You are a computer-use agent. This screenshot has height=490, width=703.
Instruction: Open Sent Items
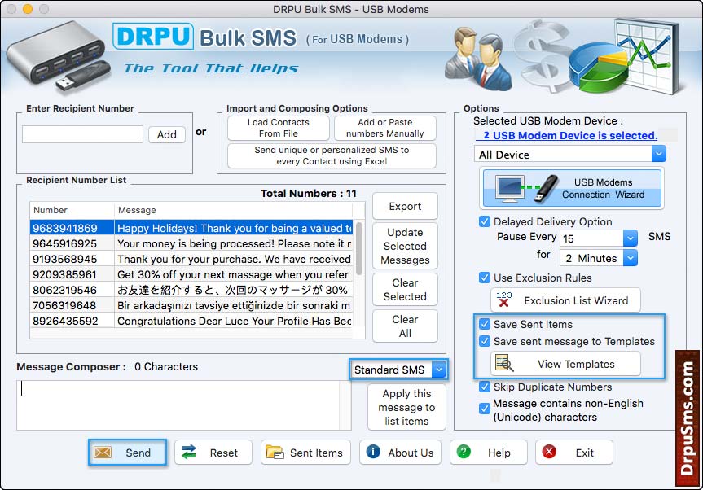coord(305,453)
